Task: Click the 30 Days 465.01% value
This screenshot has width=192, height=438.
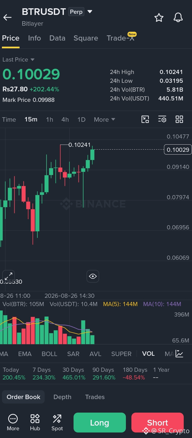Action: coord(74,378)
